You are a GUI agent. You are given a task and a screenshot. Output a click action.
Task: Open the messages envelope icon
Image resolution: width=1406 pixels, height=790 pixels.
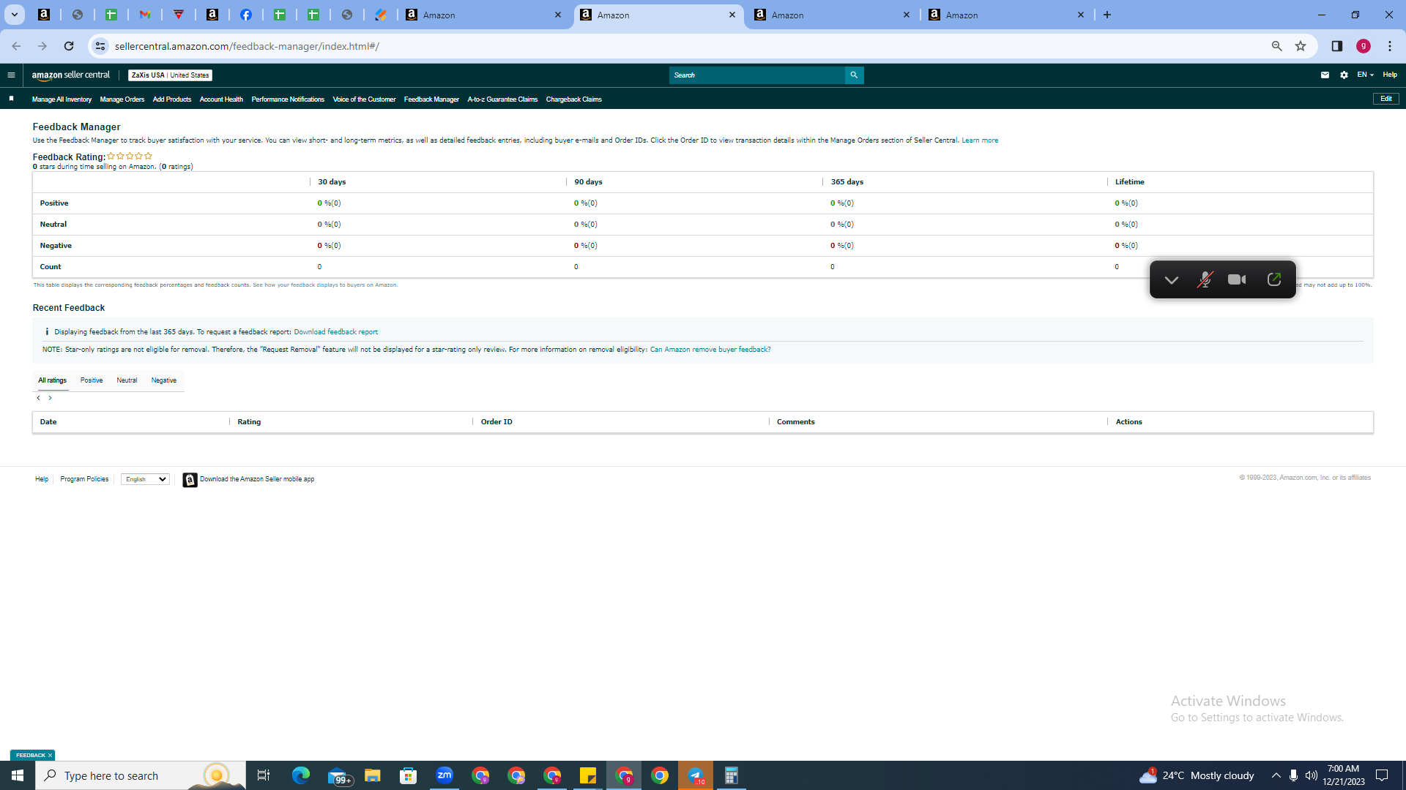tap(1325, 75)
